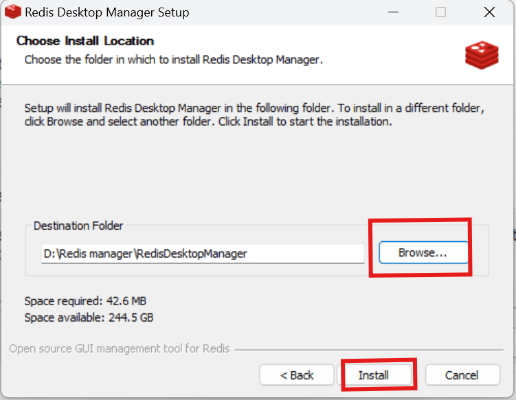516x400 pixels.
Task: Click the 'Choose the folder in which' subtitle
Action: click(x=173, y=60)
